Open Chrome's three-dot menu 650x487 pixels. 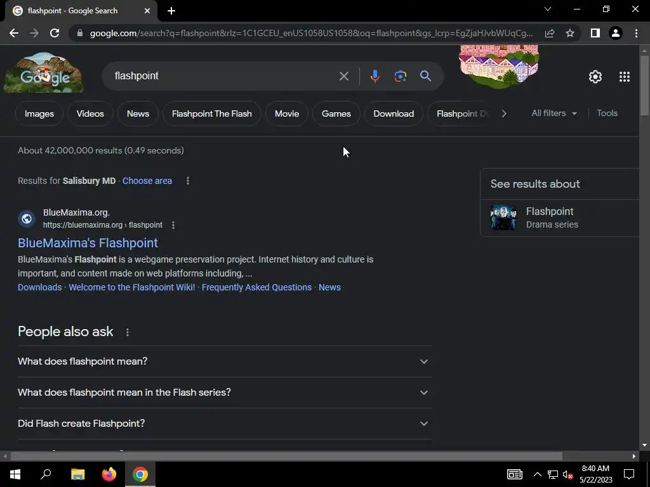click(636, 33)
